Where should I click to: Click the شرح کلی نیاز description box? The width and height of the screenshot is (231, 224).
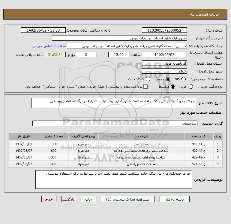(114, 103)
